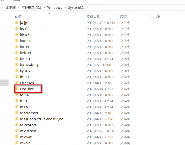Toggle sort arrow above 名称 column
The height and width of the screenshot is (145, 185).
pos(49,13)
